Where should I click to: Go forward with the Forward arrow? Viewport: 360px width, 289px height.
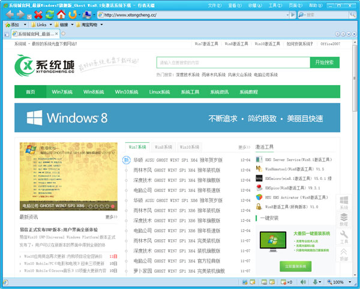(x=20, y=14)
